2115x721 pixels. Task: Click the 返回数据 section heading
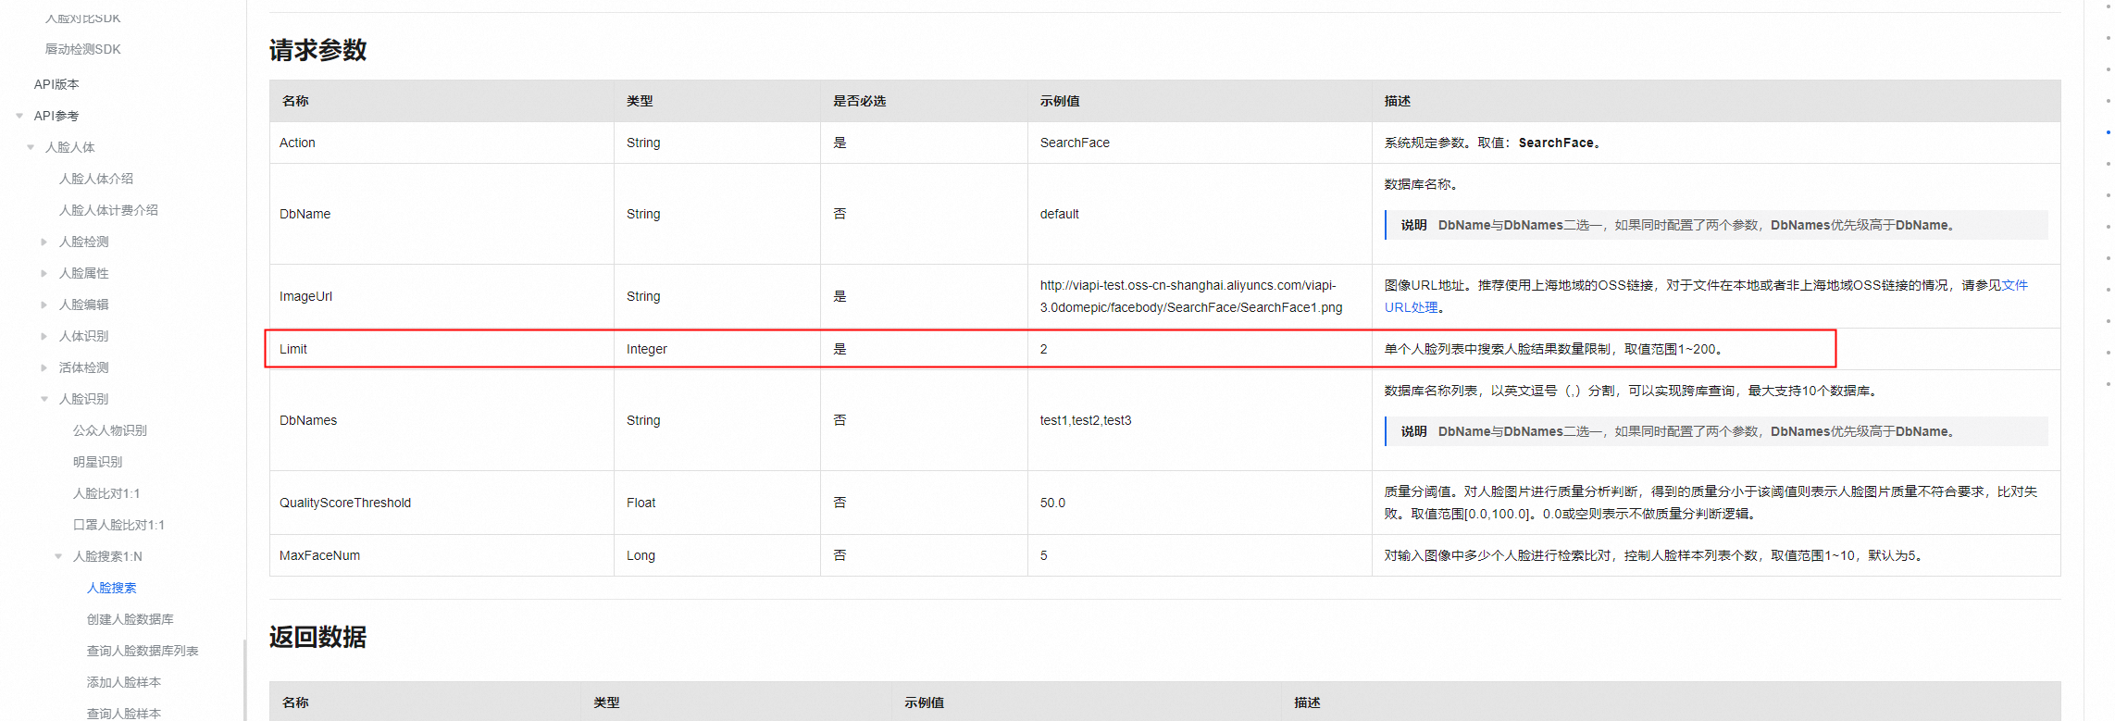tap(317, 637)
